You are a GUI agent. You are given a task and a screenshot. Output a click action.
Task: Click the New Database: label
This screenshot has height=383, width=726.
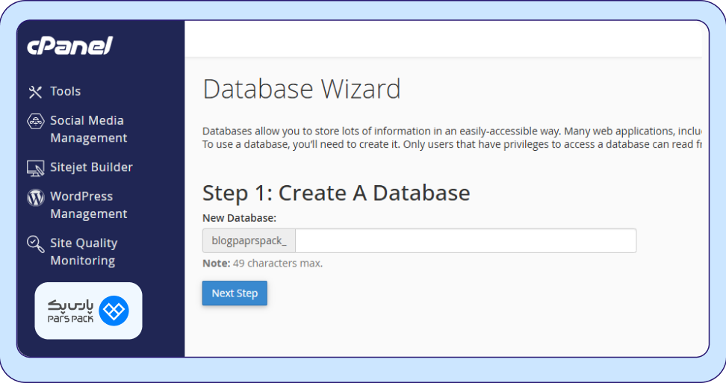click(239, 218)
